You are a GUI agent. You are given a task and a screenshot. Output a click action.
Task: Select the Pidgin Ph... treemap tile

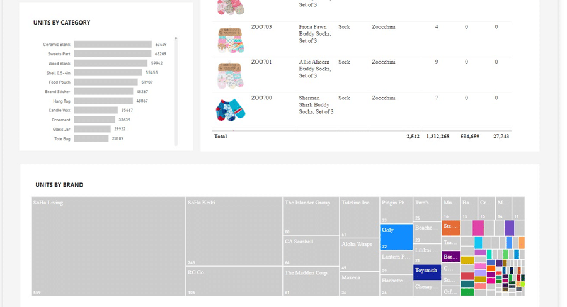click(x=396, y=210)
